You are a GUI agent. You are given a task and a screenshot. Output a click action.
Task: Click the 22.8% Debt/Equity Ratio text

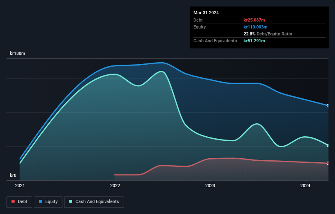coord(268,34)
